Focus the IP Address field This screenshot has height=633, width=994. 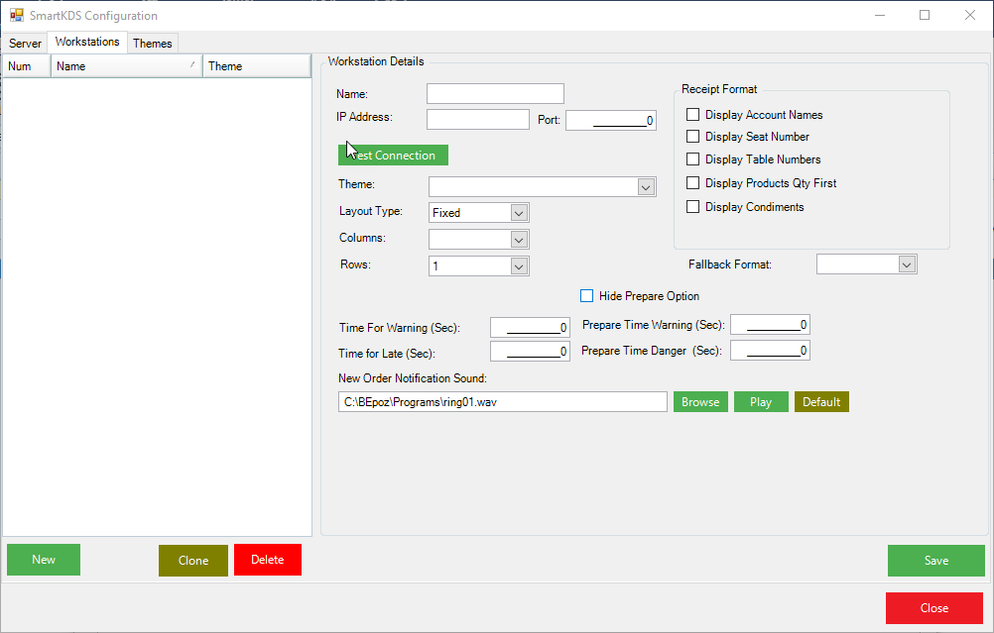(478, 119)
